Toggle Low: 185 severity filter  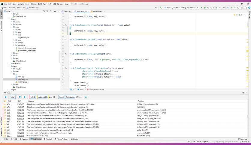[52, 97]
